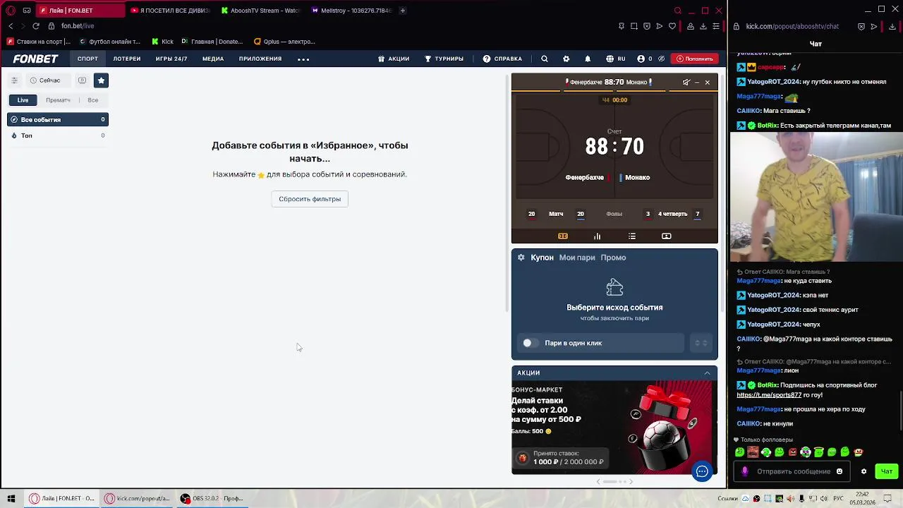Open СПРАВКА help link
Viewport: 903px width, 508px height.
click(502, 59)
